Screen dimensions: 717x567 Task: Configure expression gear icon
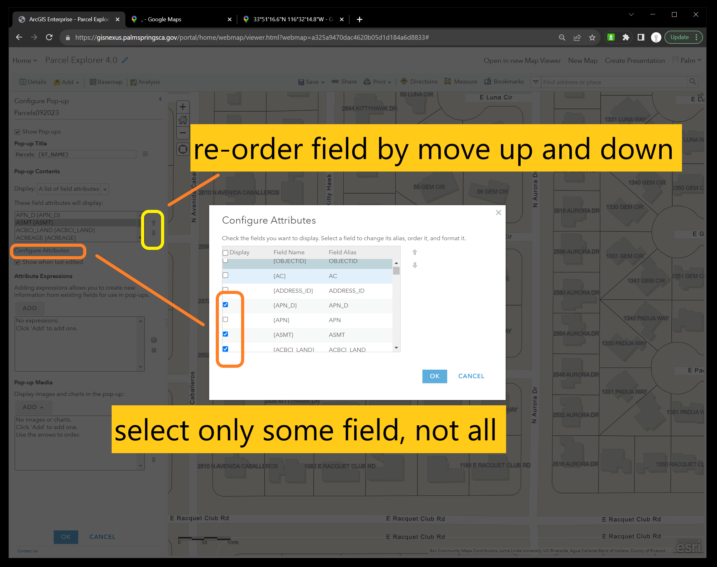154,340
